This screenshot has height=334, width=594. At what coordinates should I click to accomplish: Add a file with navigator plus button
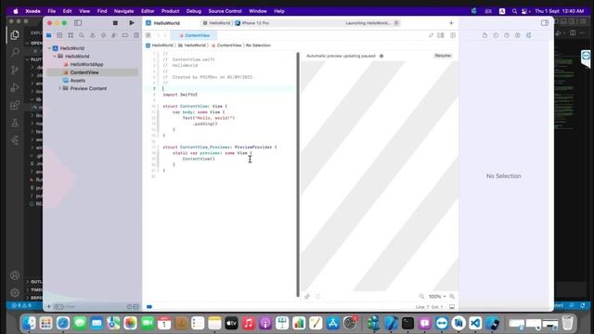[49, 307]
